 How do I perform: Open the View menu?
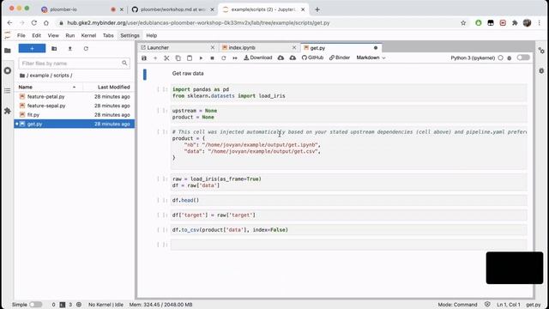point(53,35)
